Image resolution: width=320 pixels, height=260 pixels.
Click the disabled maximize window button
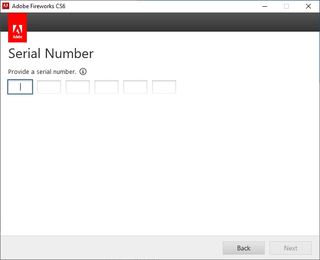coord(286,6)
